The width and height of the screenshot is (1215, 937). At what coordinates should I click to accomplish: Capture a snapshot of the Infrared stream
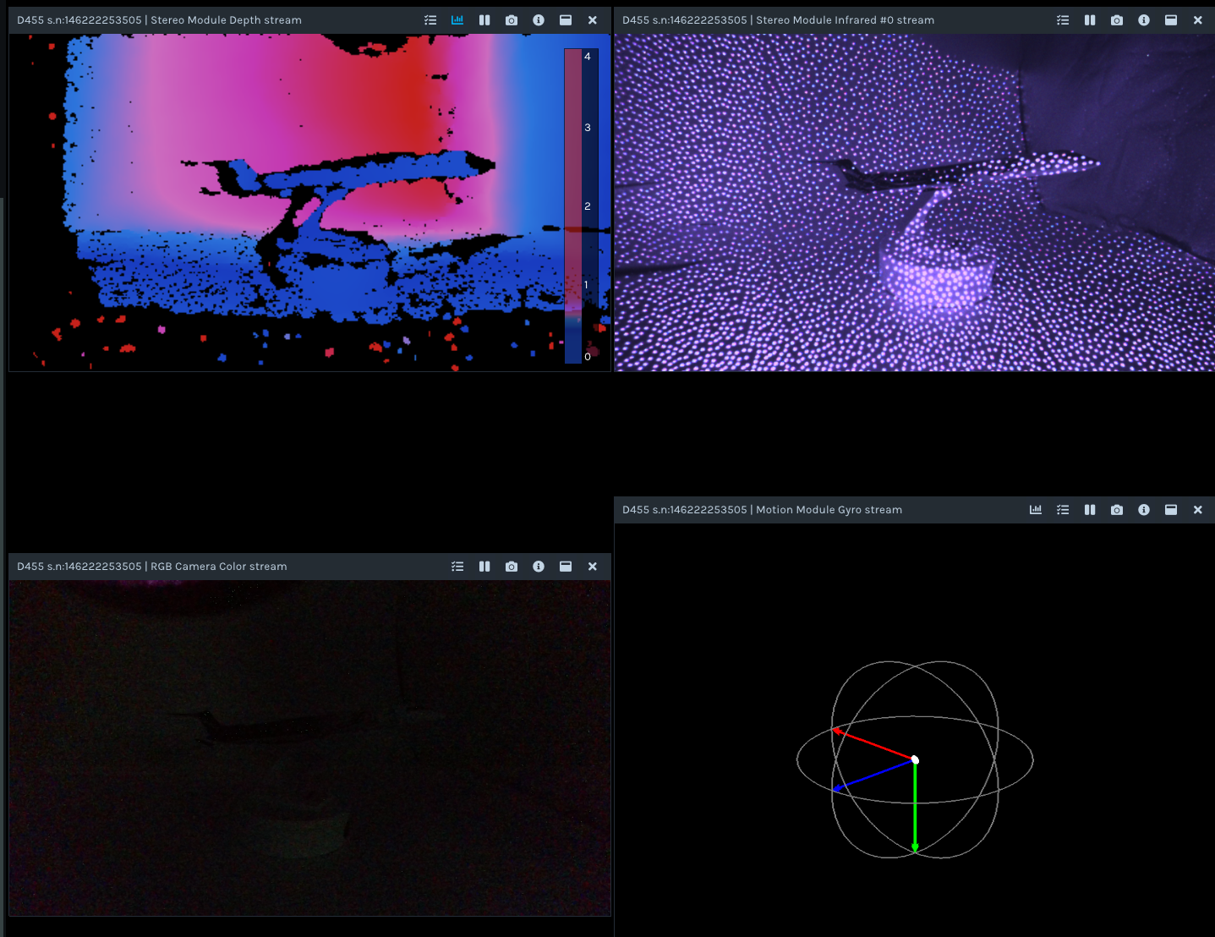(1117, 20)
